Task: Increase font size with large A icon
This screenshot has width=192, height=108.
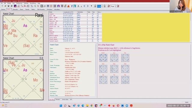Action: click(78, 6)
